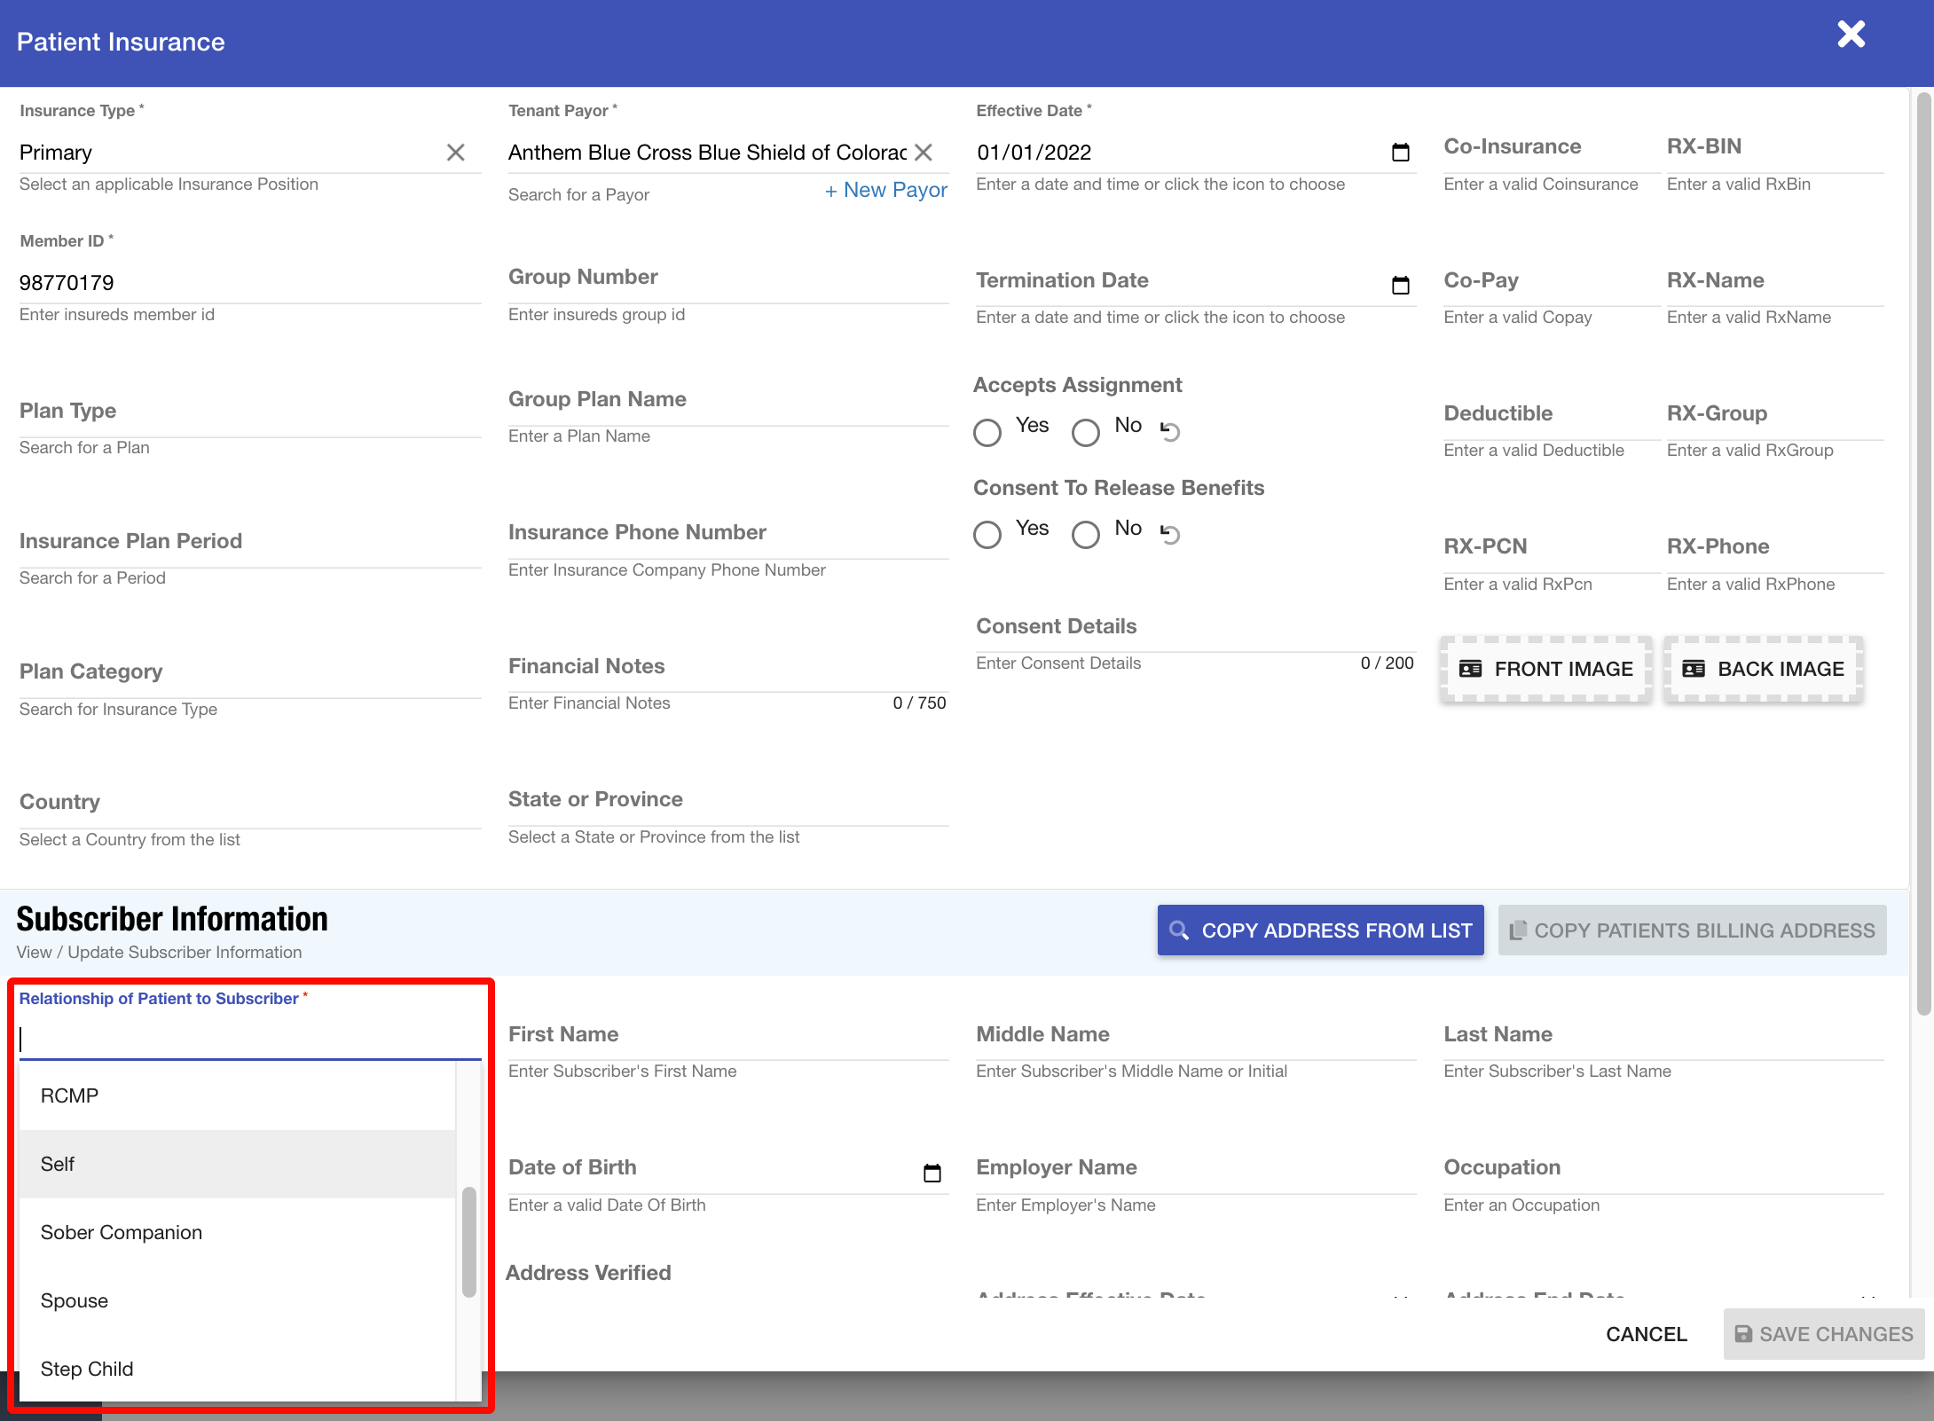This screenshot has height=1421, width=1934.
Task: Select Yes for Accepts Assignment
Action: click(987, 432)
